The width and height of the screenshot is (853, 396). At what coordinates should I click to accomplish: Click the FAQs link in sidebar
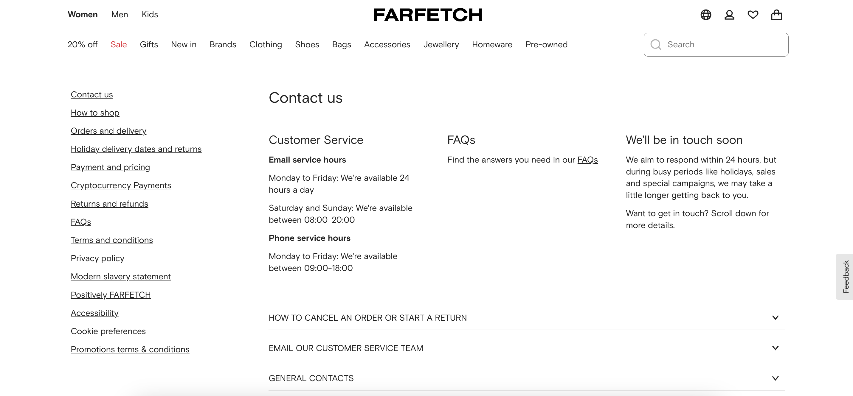80,222
